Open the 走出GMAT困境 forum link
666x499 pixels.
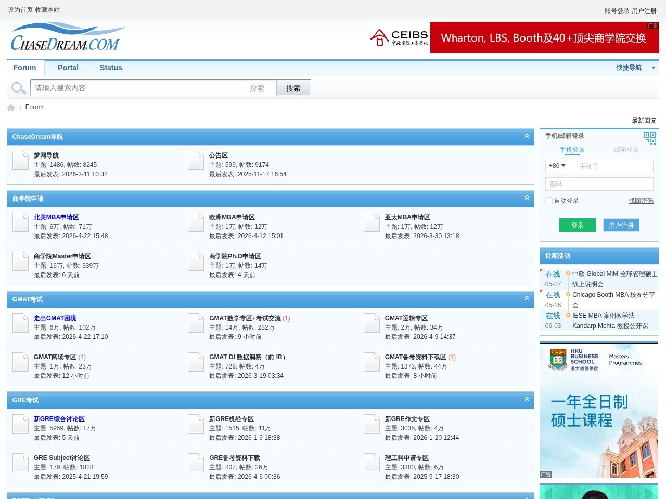(x=55, y=318)
